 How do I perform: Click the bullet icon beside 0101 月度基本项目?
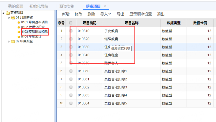tap(19, 22)
